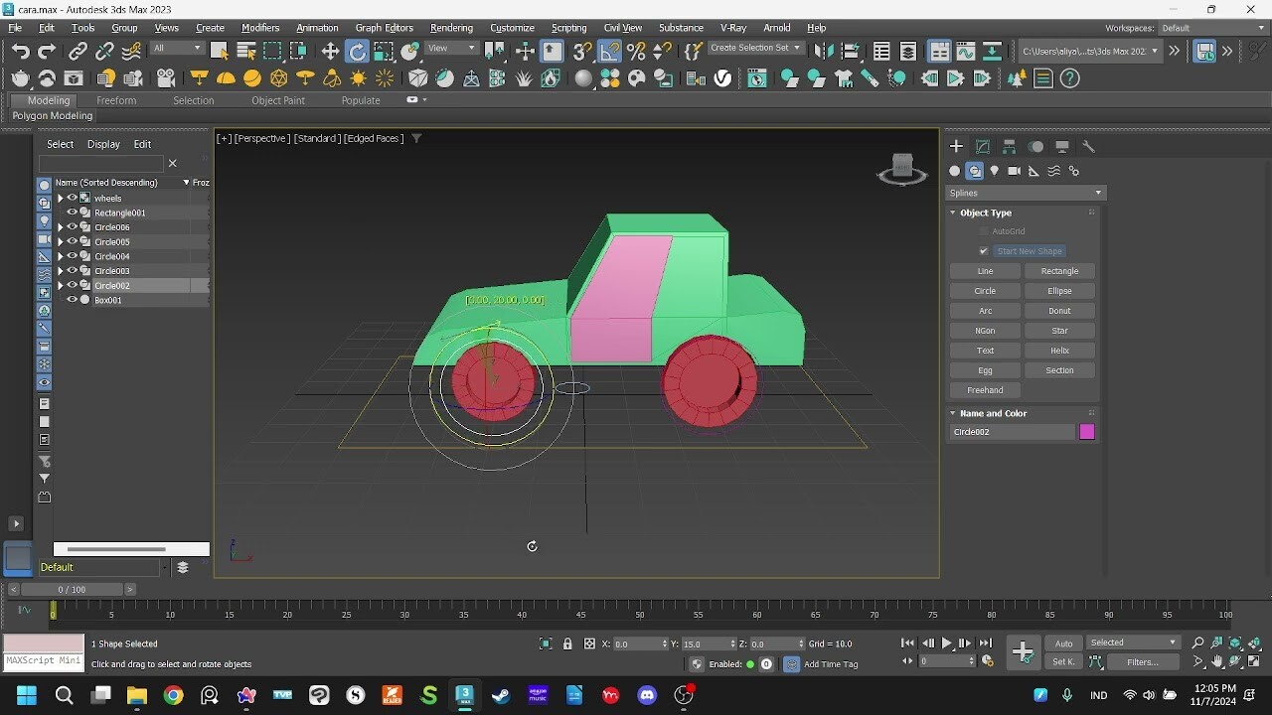
Task: Select the Select and Move tool
Action: coord(330,50)
